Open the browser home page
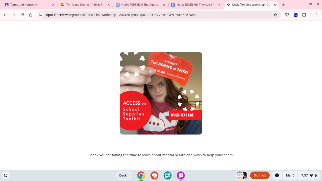This screenshot has height=181, width=322. click(x=31, y=15)
